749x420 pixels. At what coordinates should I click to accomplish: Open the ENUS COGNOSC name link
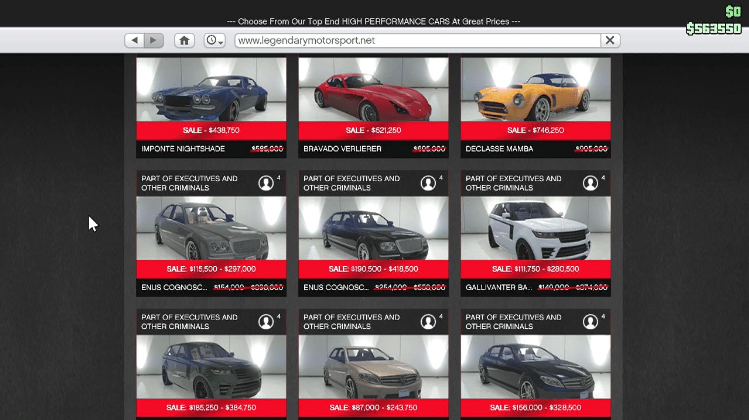(175, 288)
